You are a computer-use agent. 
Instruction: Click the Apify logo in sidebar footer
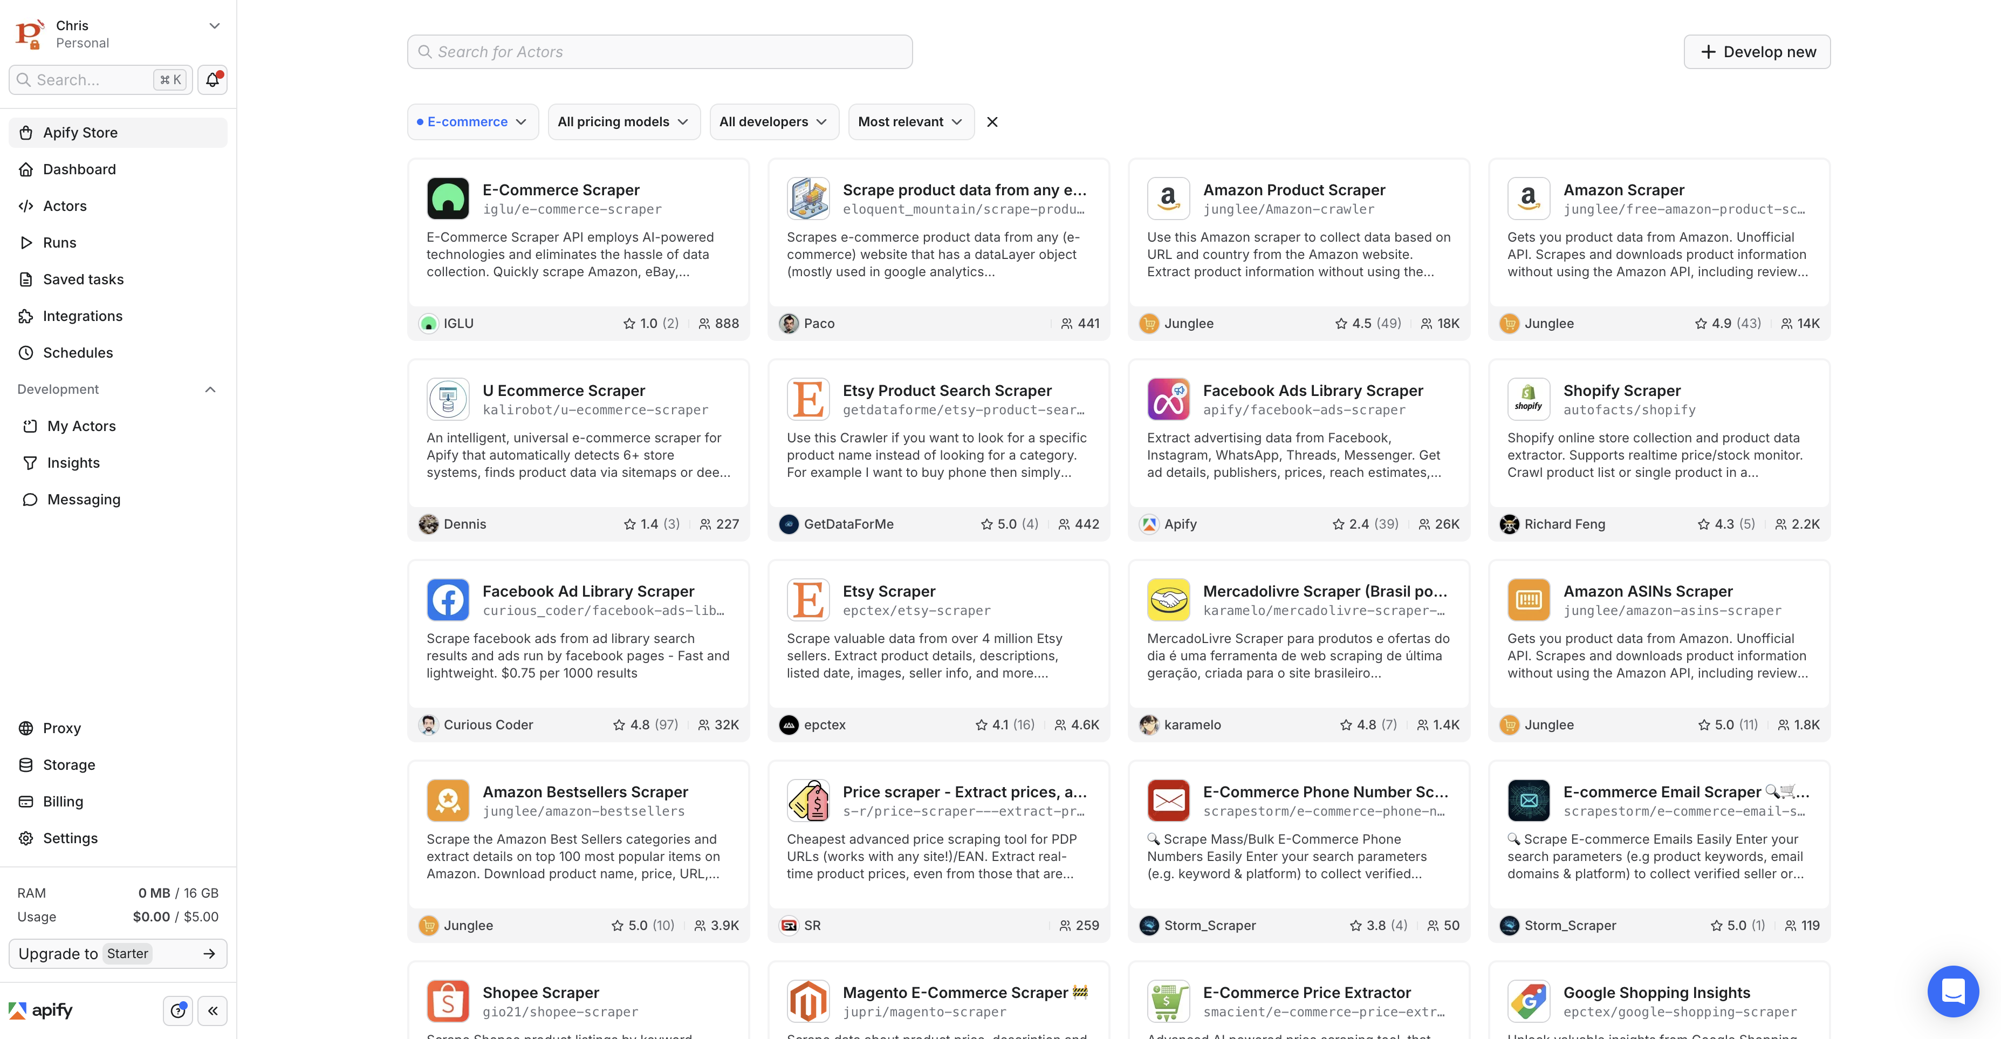pos(40,1010)
